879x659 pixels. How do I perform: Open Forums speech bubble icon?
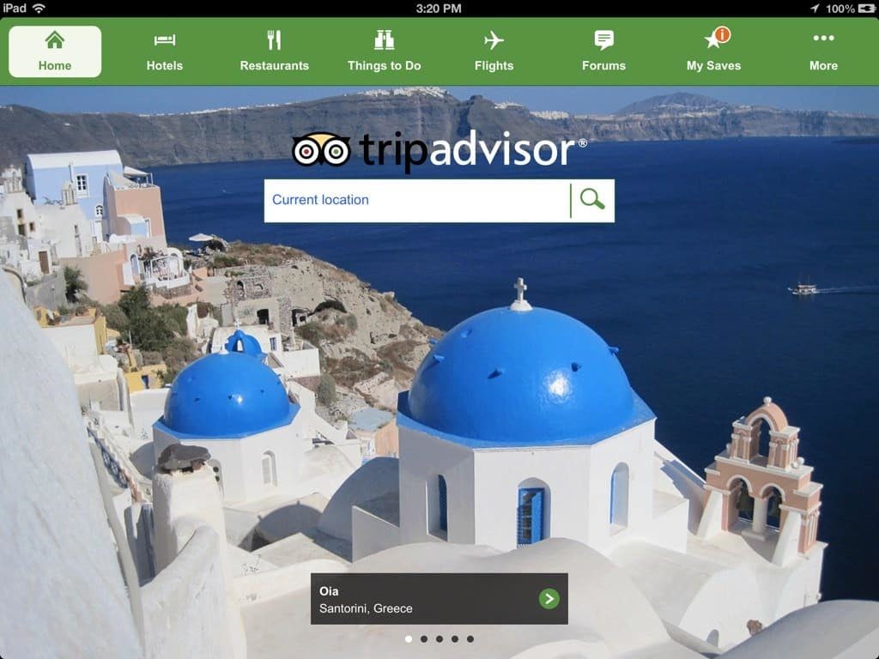[603, 51]
